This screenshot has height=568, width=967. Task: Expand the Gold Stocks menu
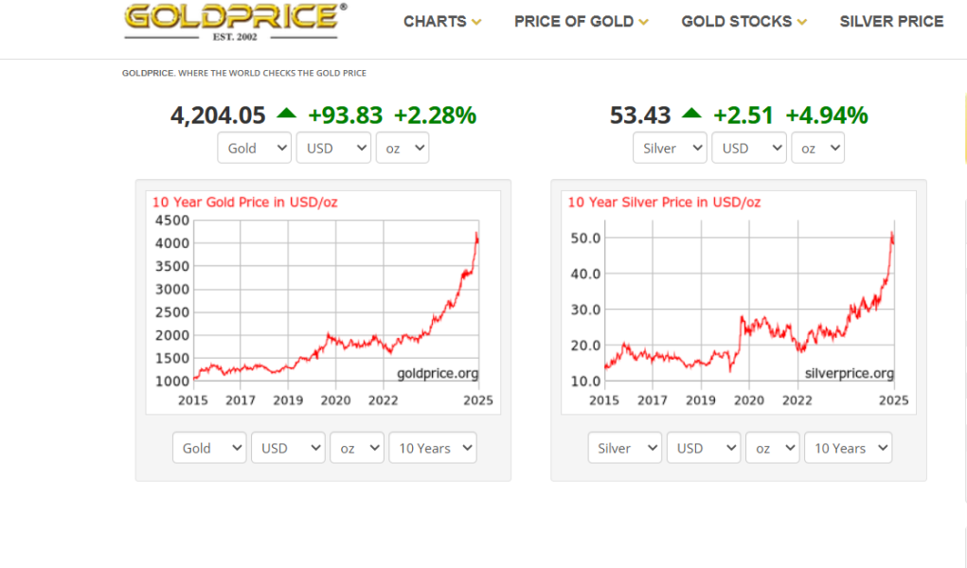click(x=743, y=21)
